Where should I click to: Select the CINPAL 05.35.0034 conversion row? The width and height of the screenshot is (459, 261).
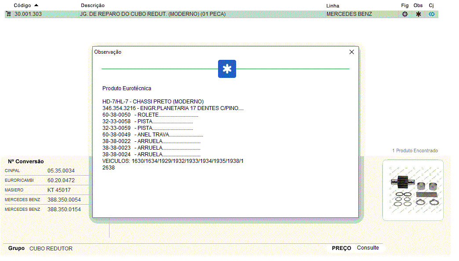(46, 170)
